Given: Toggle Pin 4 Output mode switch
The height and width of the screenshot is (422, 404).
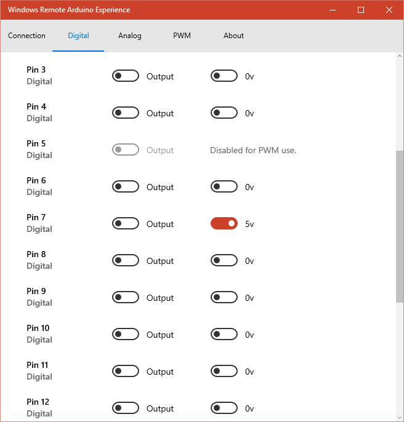Looking at the screenshot, I should tap(126, 113).
